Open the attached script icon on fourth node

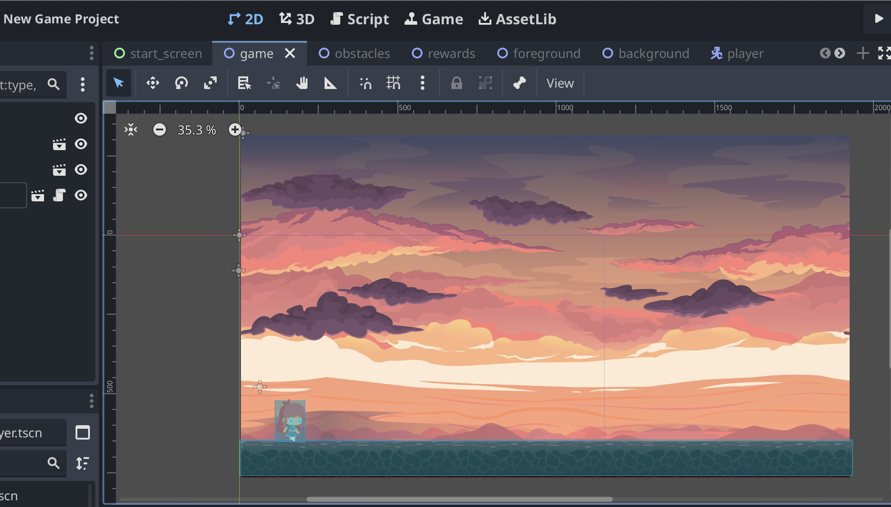pyautogui.click(x=59, y=195)
